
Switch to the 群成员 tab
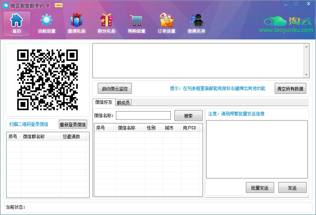click(123, 102)
